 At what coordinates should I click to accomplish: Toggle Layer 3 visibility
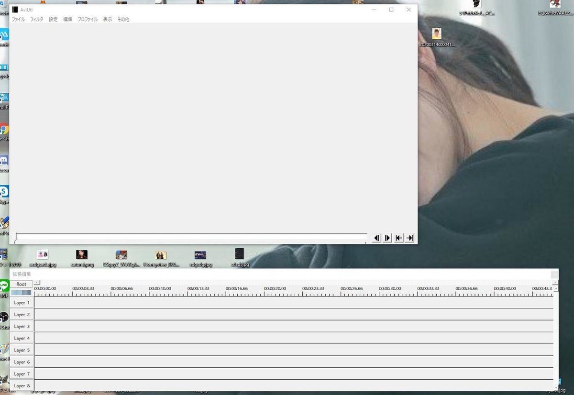pyautogui.click(x=22, y=327)
